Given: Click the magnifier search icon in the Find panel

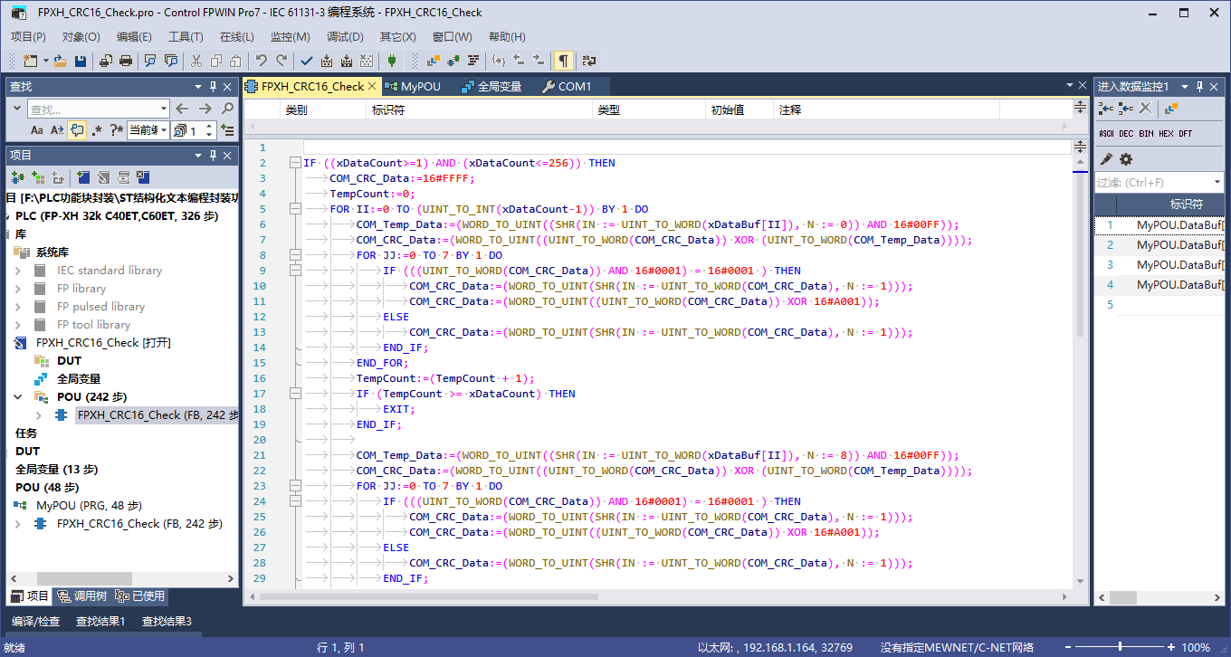Looking at the screenshot, I should point(227,109).
